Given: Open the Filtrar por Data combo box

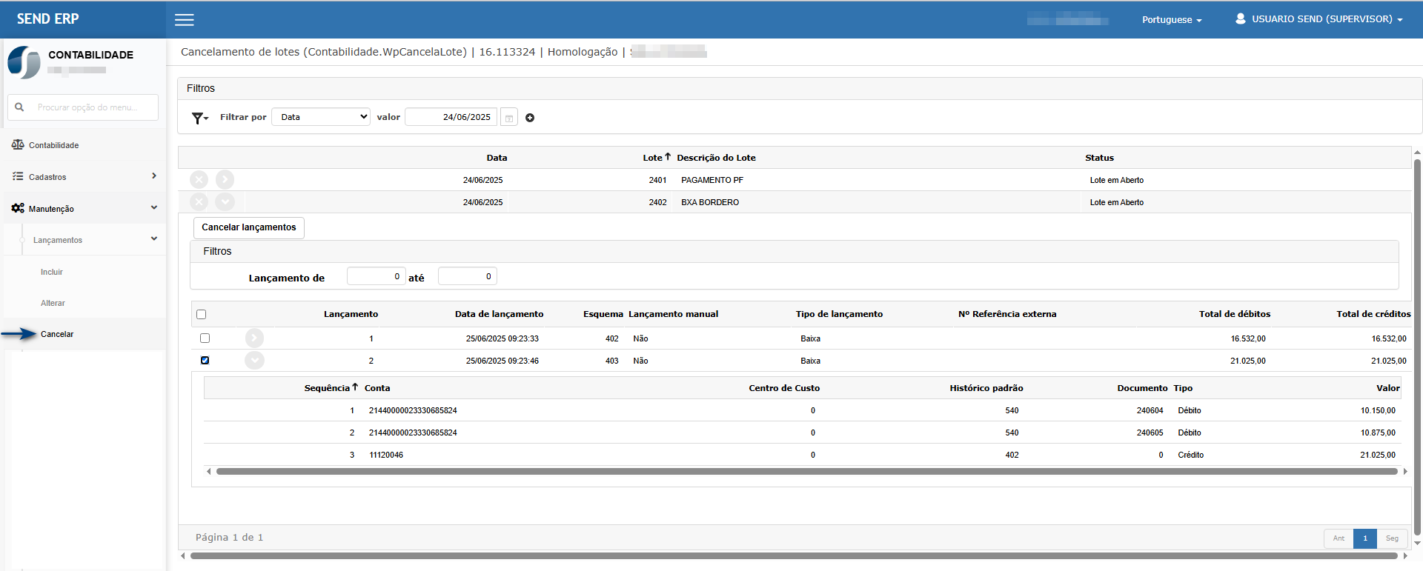Looking at the screenshot, I should point(321,117).
